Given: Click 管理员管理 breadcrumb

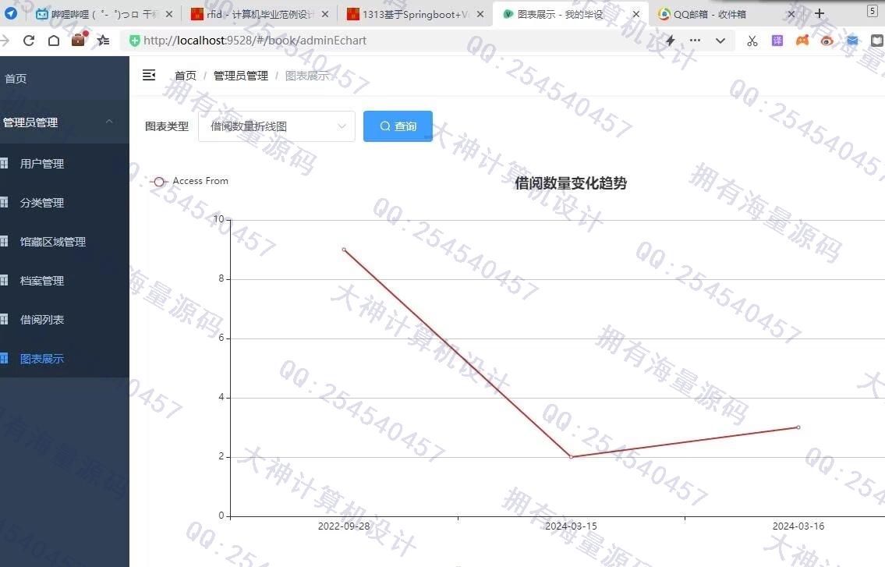Looking at the screenshot, I should click(241, 76).
